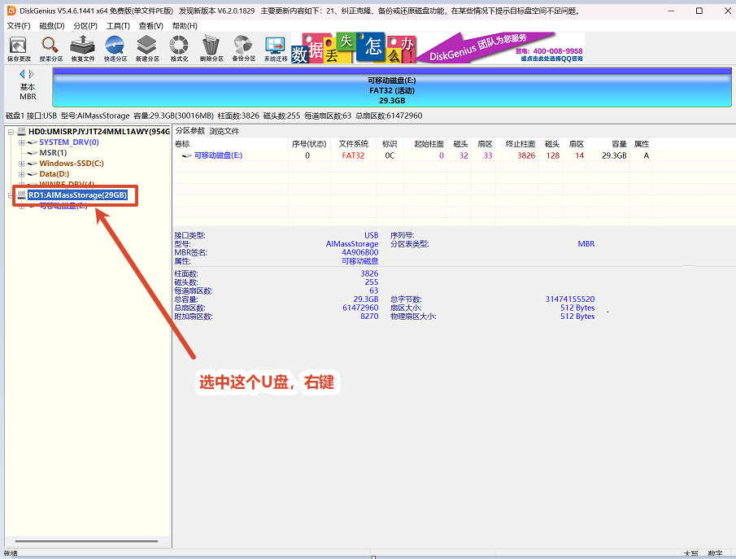
Task: Click the 卷标 column header
Action: (182, 144)
